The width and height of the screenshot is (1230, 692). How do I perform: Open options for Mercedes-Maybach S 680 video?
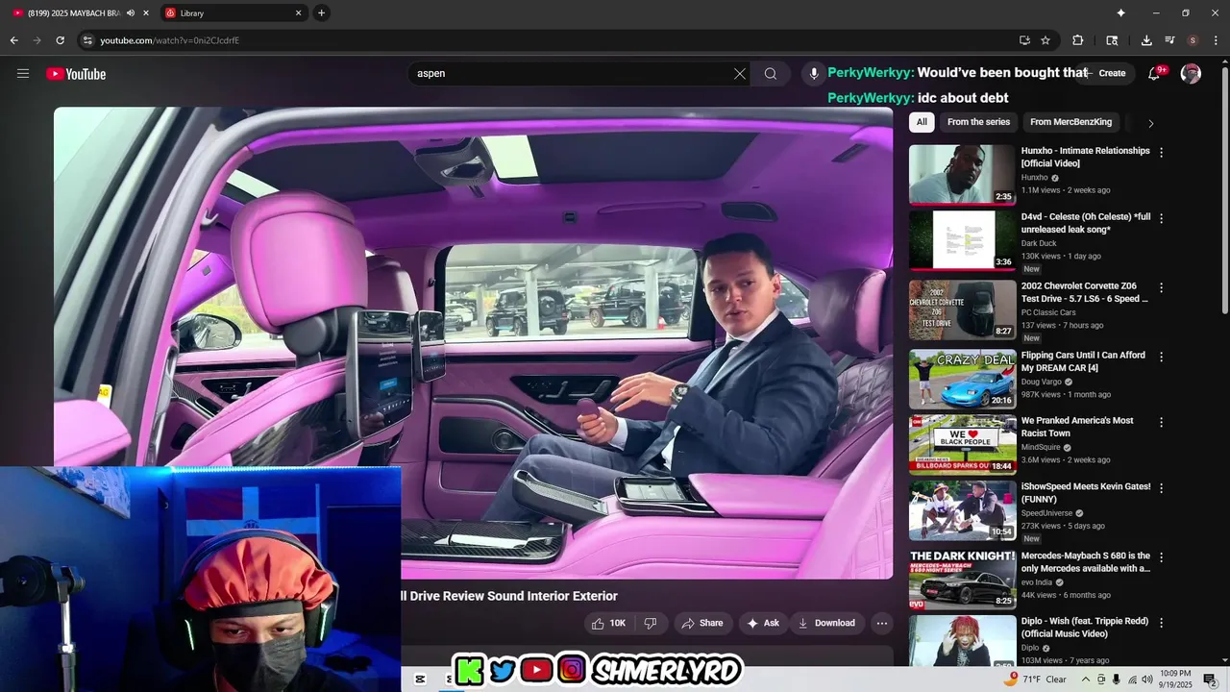1161,556
